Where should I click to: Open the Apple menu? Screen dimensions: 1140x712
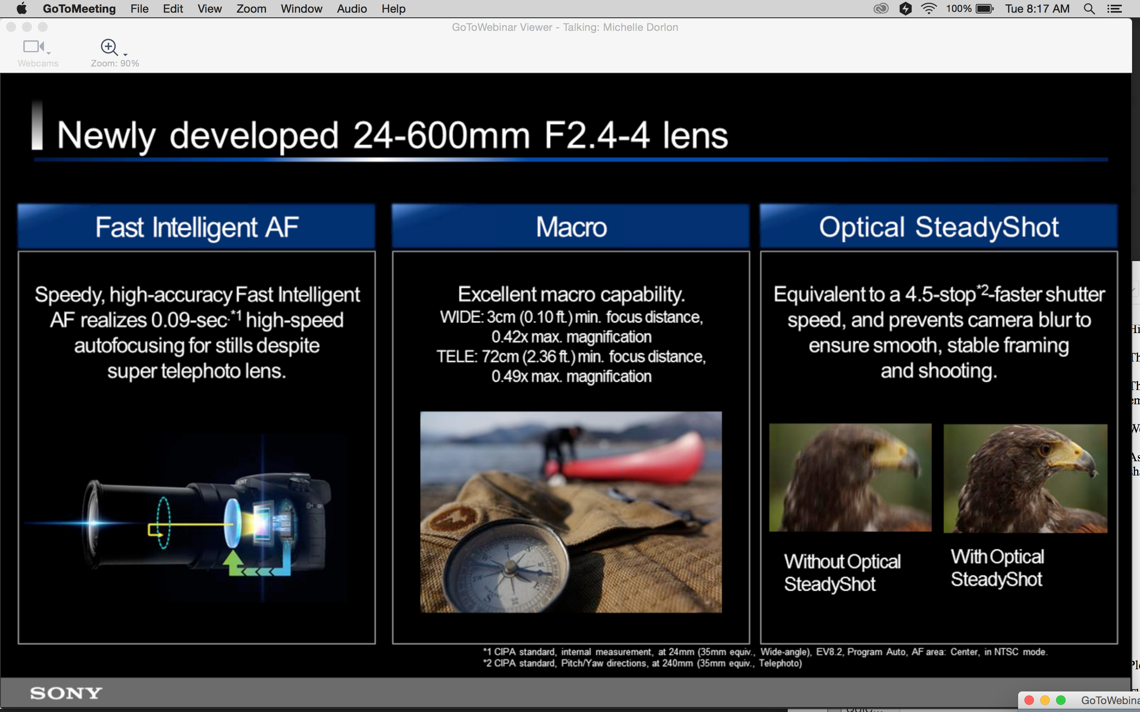[x=21, y=8]
